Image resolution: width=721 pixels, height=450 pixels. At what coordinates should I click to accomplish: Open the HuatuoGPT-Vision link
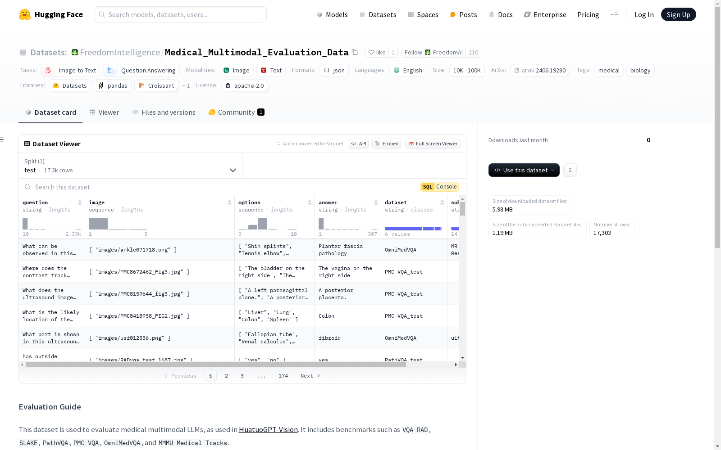click(x=268, y=430)
